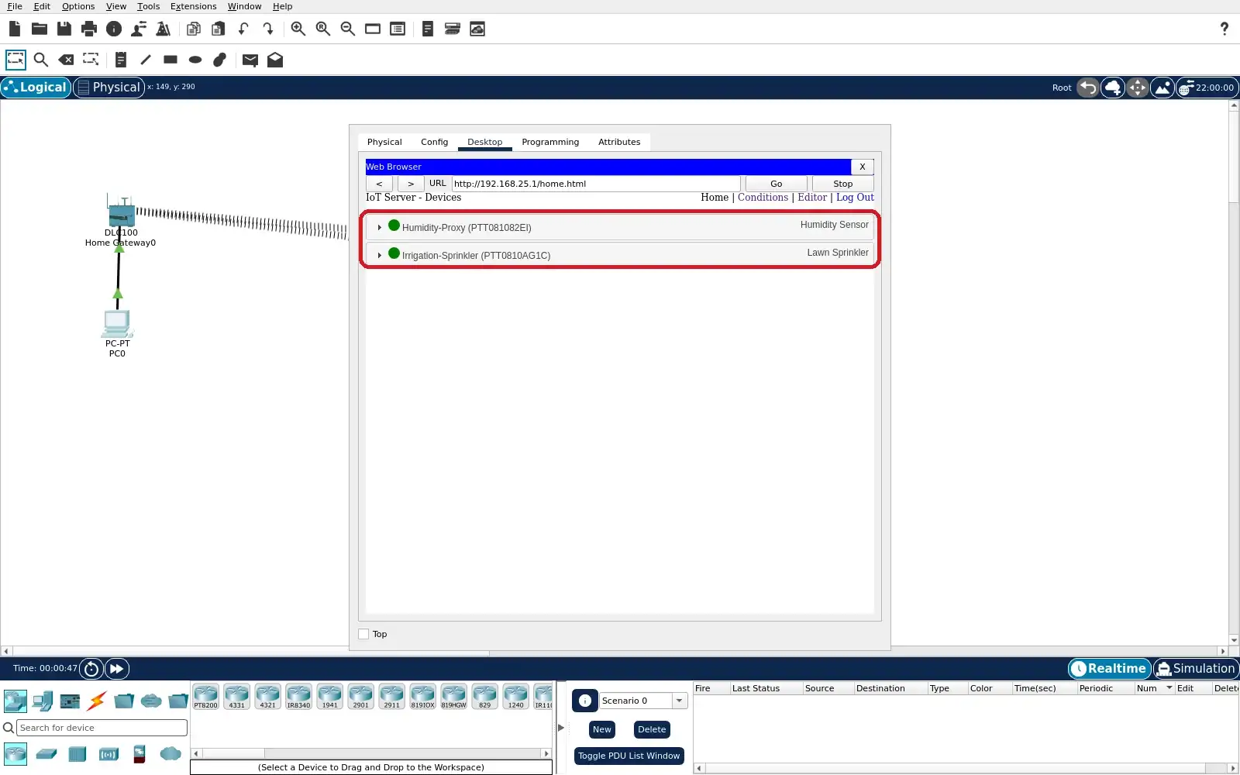
Task: Save the project with floppy icon
Action: 64,29
